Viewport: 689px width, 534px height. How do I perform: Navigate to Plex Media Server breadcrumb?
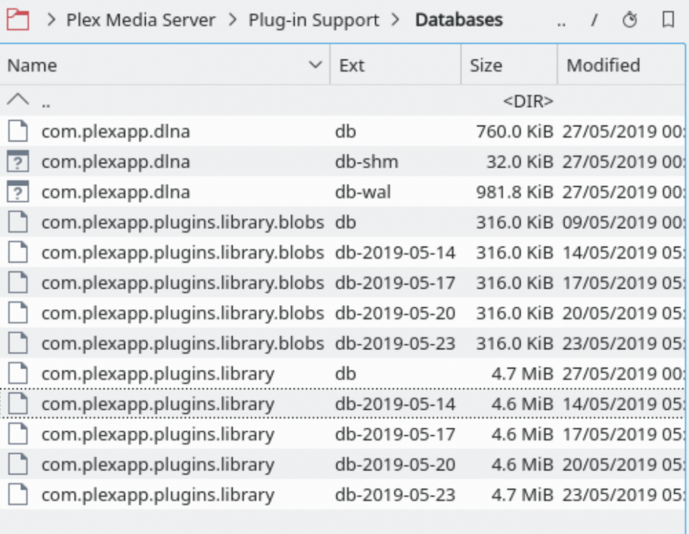(x=140, y=20)
